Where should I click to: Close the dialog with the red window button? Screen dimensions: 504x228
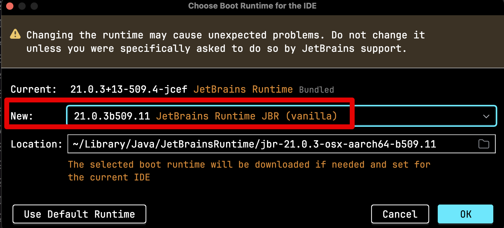(x=10, y=6)
